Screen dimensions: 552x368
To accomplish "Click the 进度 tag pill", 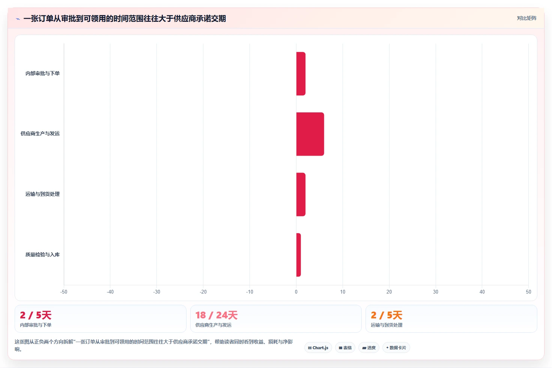I will (369, 348).
